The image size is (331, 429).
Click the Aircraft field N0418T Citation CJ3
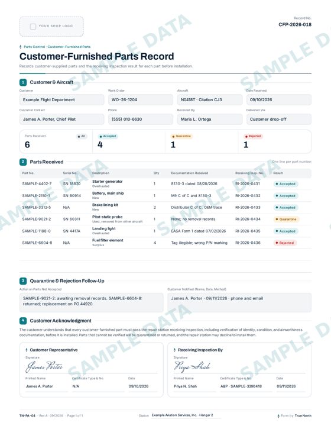click(x=210, y=100)
